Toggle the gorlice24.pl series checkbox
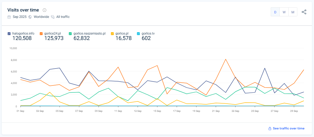This screenshot has height=137, width=314. click(x=41, y=33)
